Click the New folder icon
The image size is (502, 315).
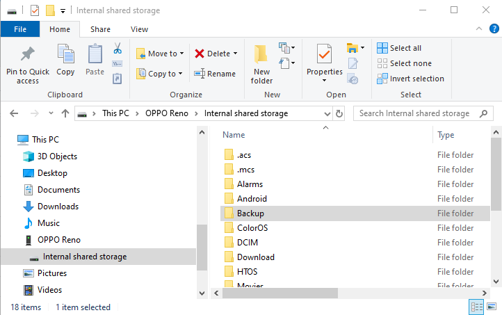click(x=261, y=54)
